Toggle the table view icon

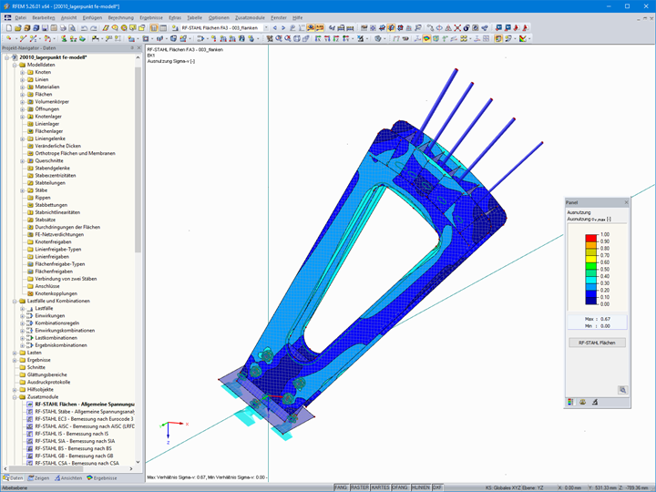point(163,28)
